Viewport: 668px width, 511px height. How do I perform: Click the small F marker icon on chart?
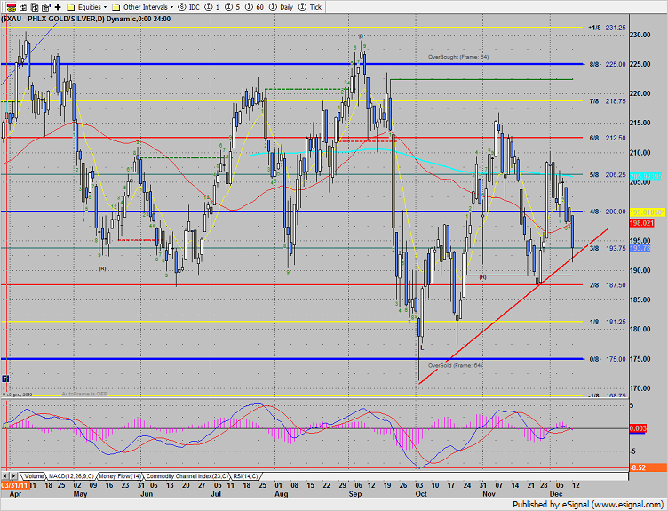5,379
